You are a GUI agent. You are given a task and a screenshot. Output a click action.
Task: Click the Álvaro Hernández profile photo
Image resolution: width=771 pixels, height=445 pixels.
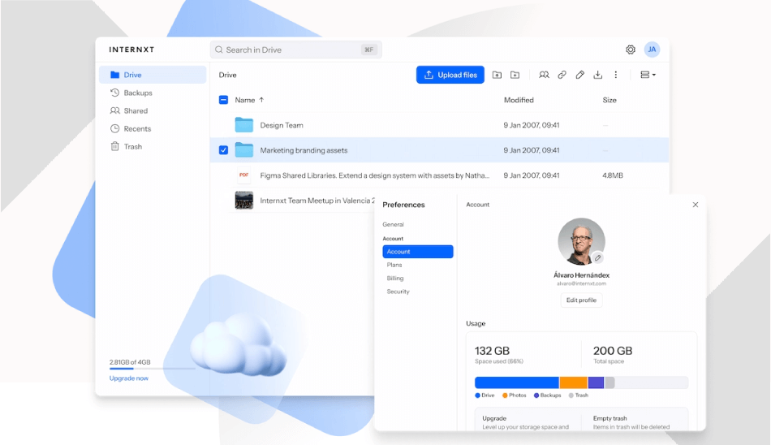point(581,242)
